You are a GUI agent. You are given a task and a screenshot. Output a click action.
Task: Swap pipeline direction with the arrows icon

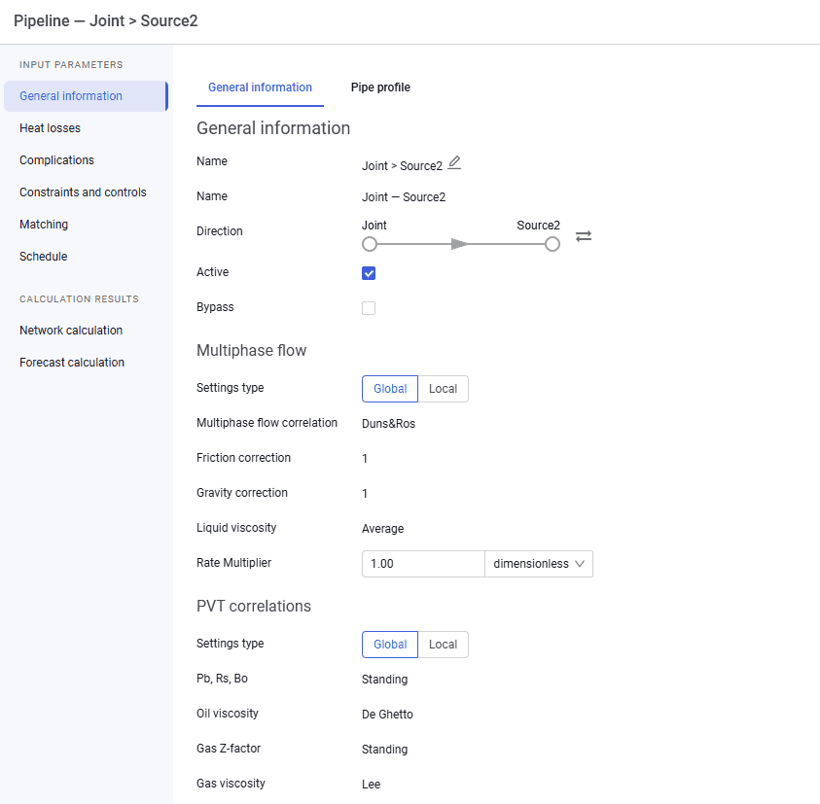[x=584, y=236]
